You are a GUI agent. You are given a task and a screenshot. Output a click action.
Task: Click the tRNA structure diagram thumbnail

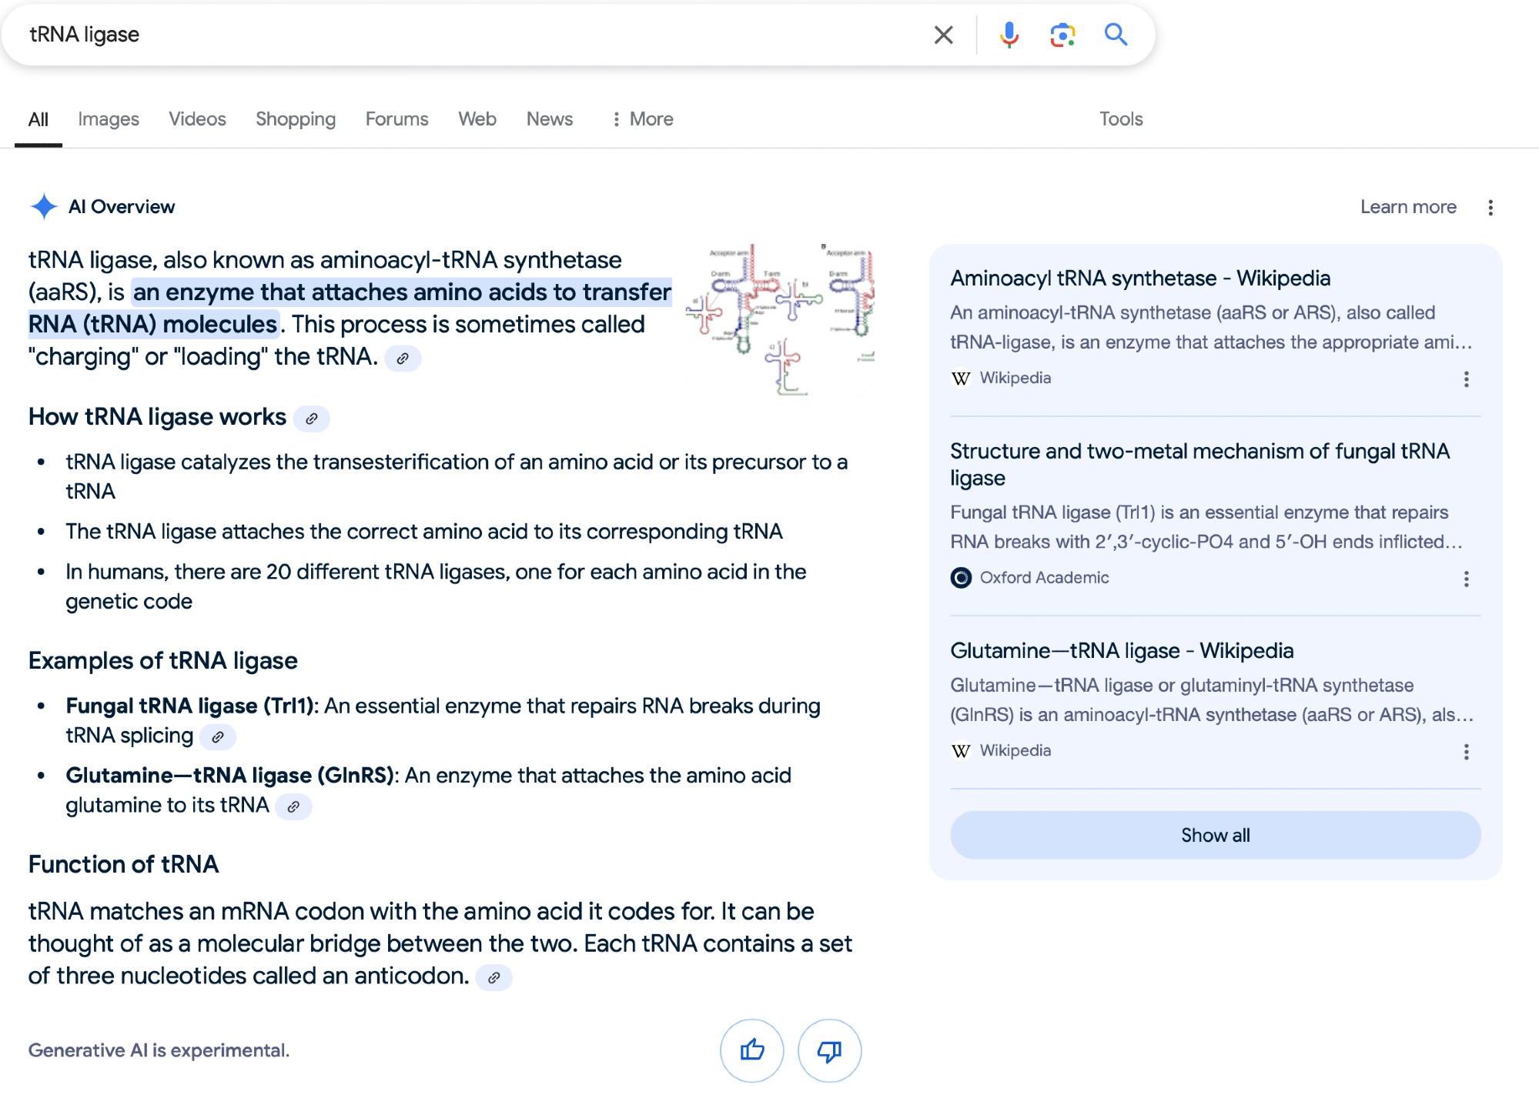tap(779, 319)
